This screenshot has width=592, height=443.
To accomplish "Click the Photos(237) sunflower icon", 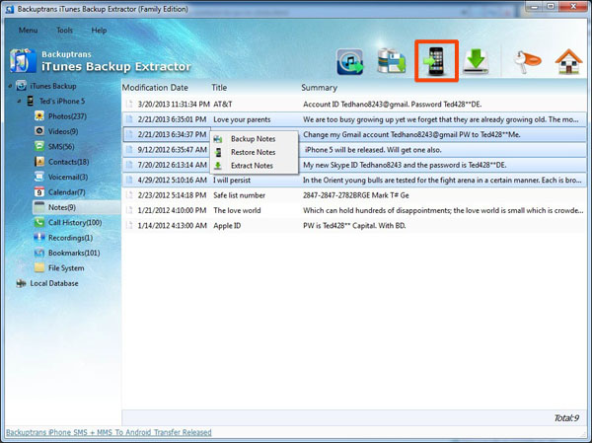I will 39,116.
